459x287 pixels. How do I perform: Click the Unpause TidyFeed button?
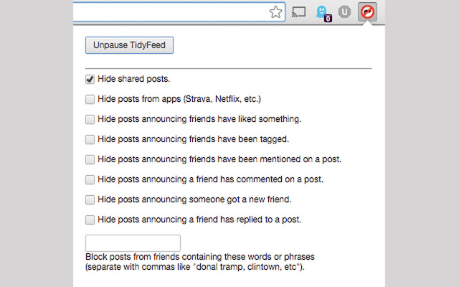click(129, 45)
